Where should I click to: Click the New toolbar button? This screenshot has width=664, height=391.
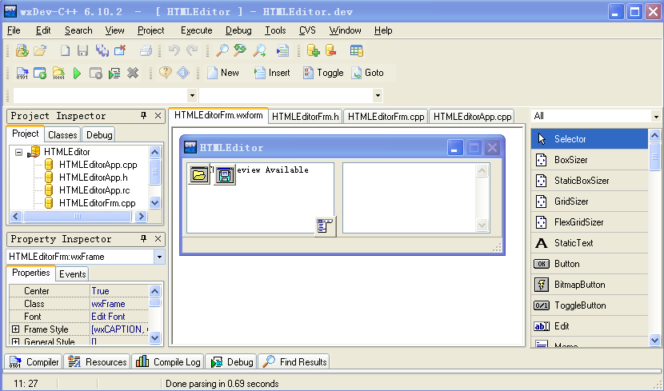point(223,73)
